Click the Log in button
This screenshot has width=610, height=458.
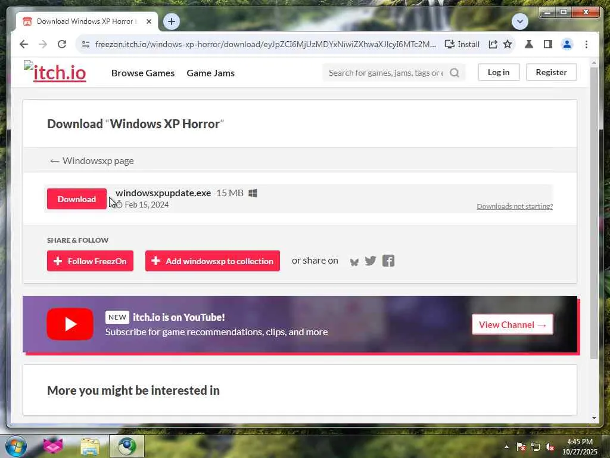point(499,72)
